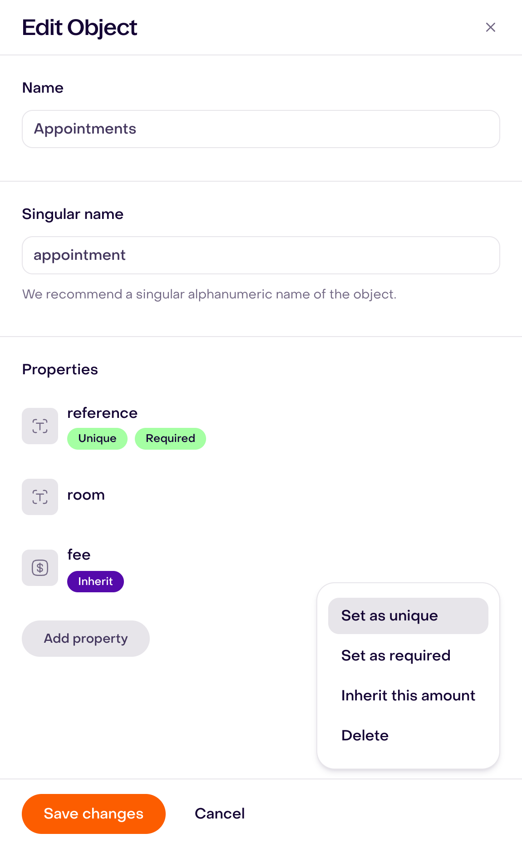Focus the Name field containing Appointments
The height and width of the screenshot is (863, 522).
pyautogui.click(x=261, y=129)
